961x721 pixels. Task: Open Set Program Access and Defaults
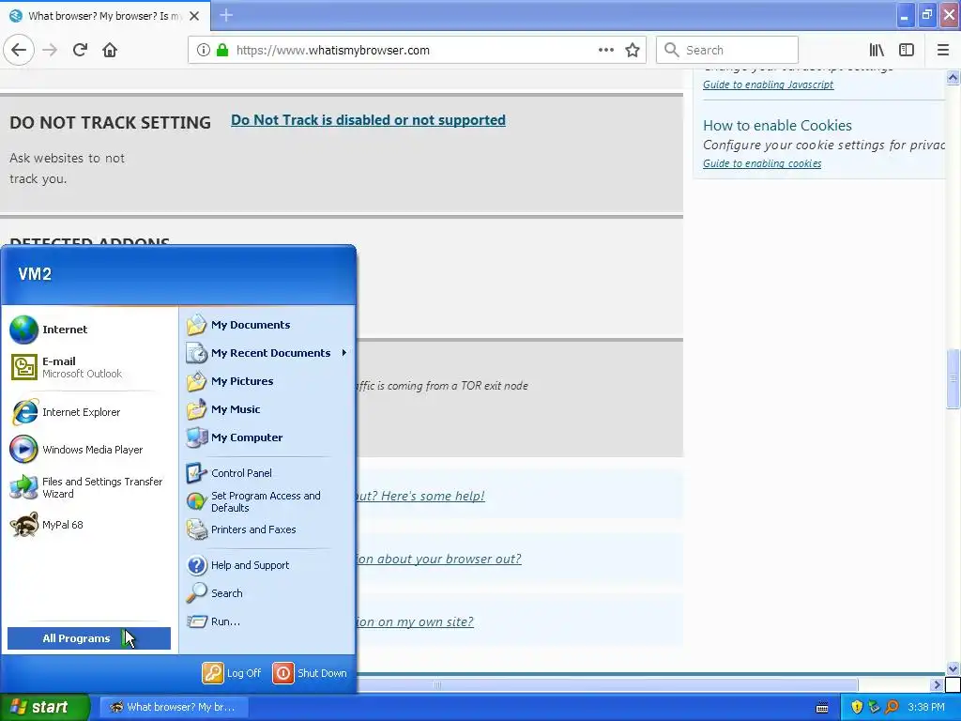[267, 501]
